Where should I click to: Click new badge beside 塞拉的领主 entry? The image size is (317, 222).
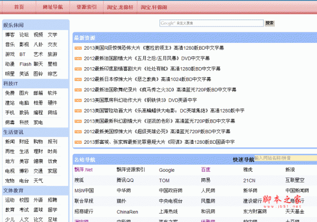[78, 48]
